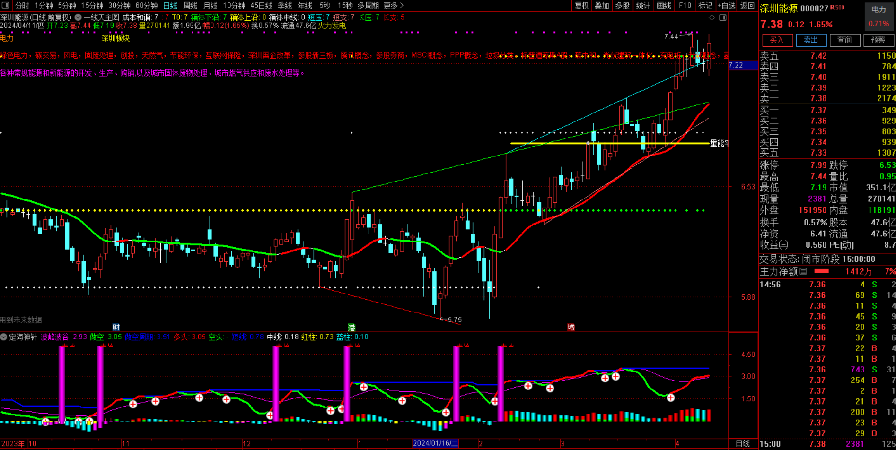Open the 统计 statistics tool

pos(643,5)
